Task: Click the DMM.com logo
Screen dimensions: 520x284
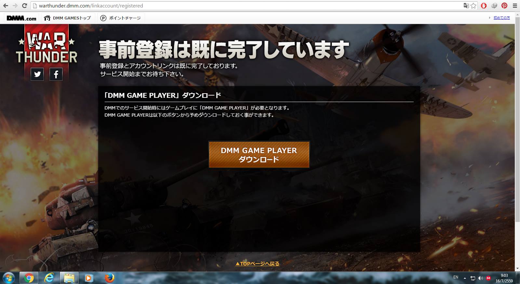Action: pos(21,18)
